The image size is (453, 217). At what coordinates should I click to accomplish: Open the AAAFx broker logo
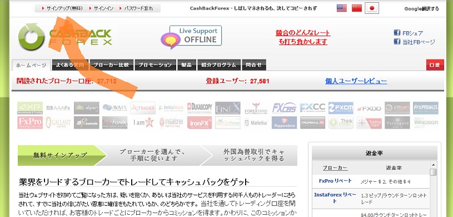[x=58, y=108]
